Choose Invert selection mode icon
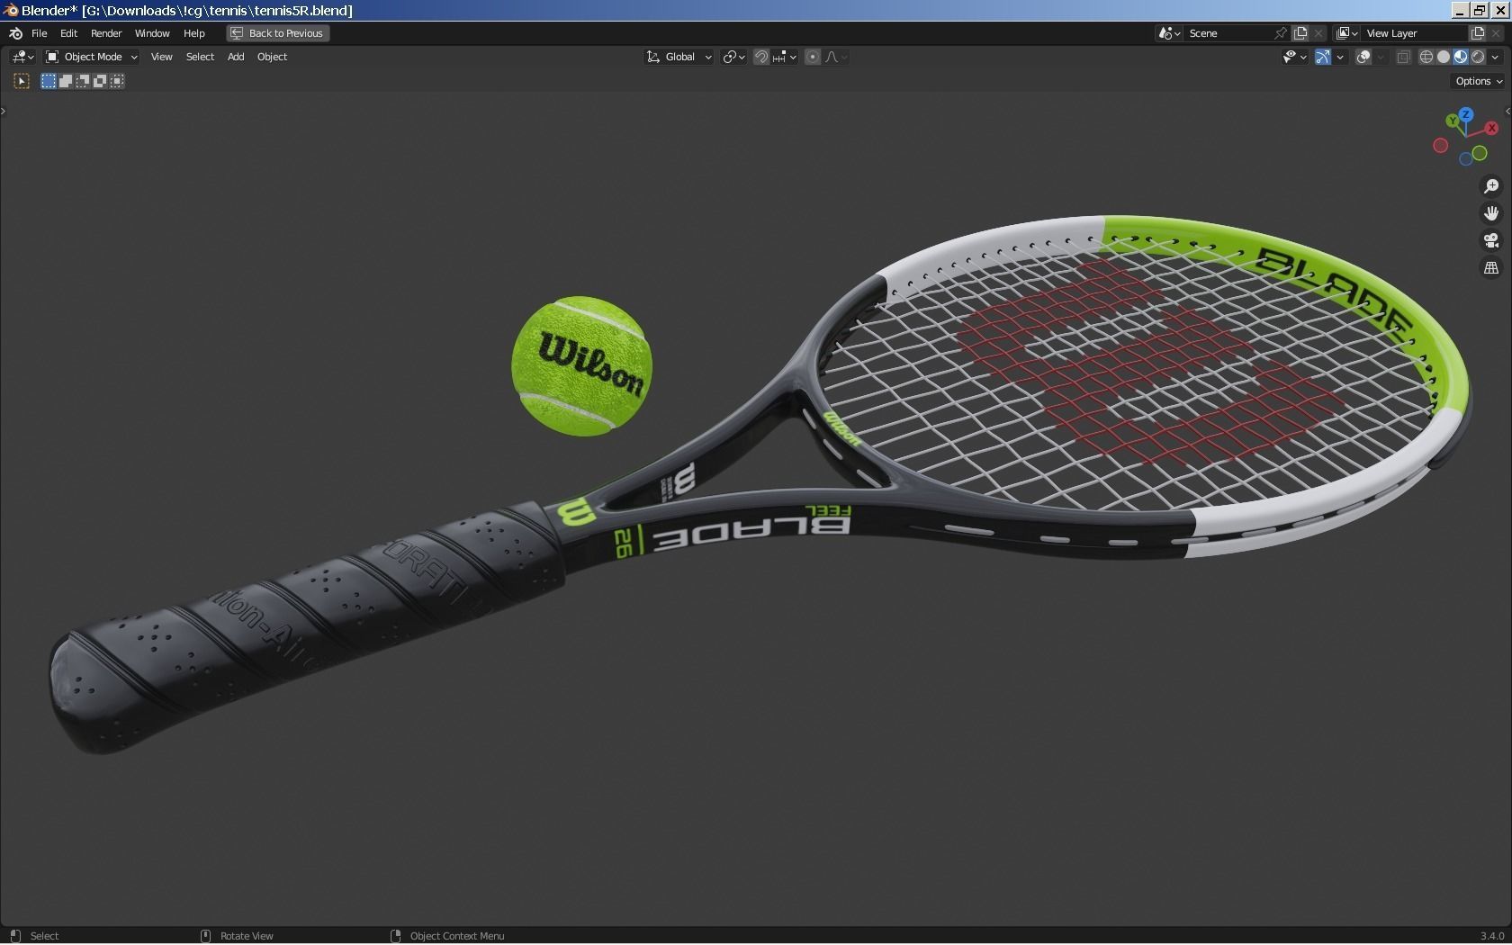This screenshot has width=1512, height=945. (100, 81)
